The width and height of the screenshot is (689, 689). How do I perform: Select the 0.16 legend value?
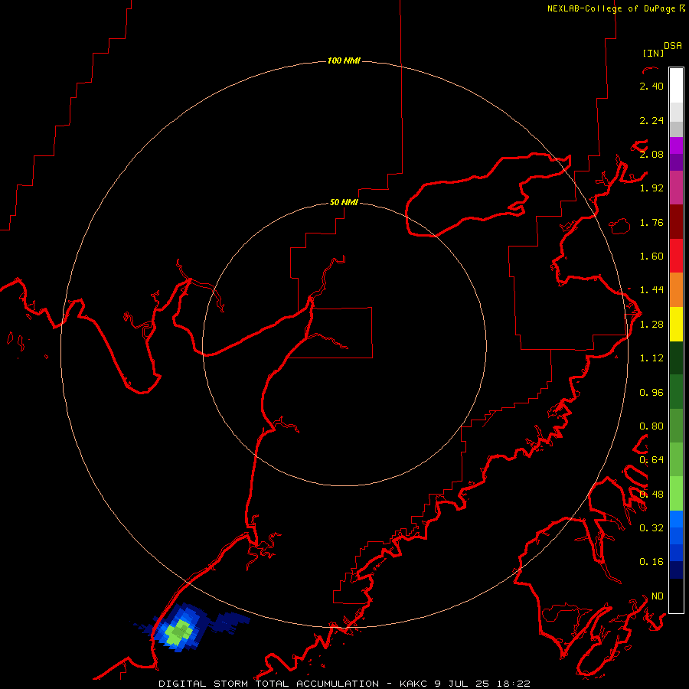651,562
